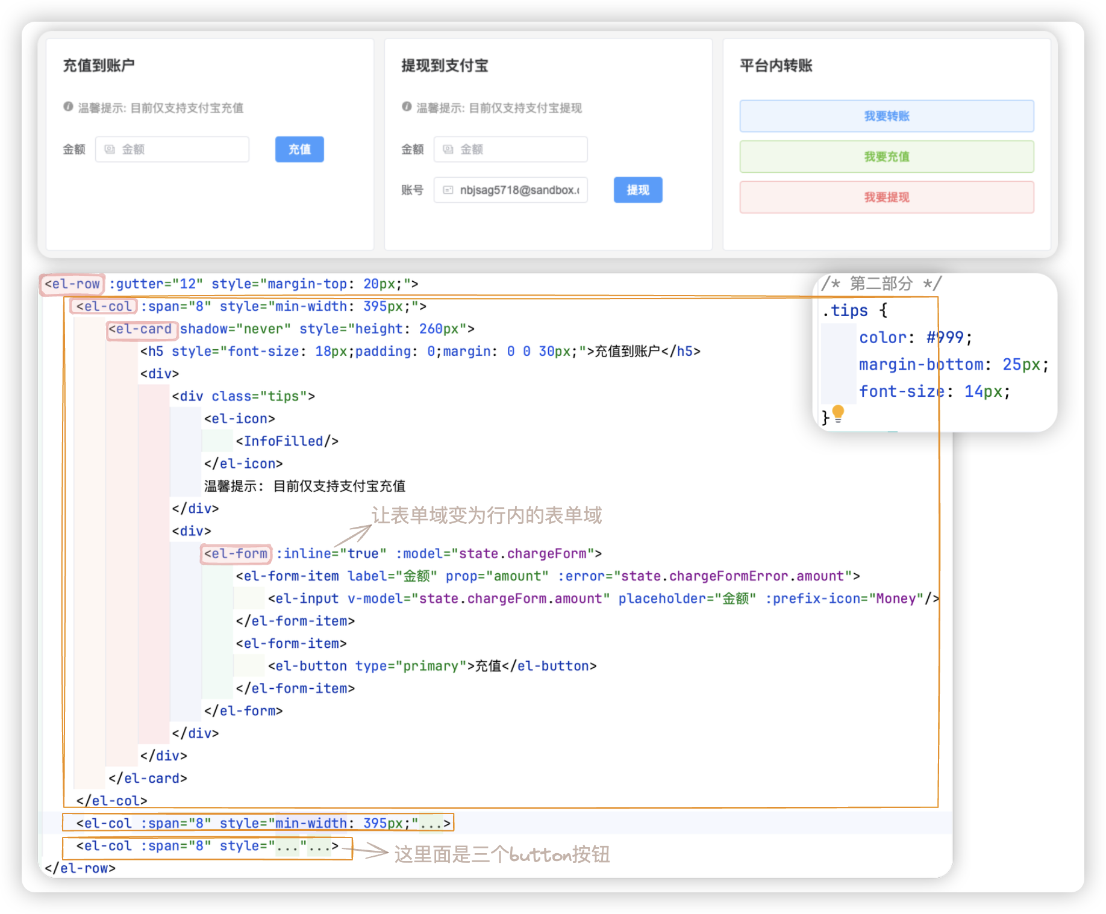Click the info icon beside the Alipay recharge tip

click(68, 107)
